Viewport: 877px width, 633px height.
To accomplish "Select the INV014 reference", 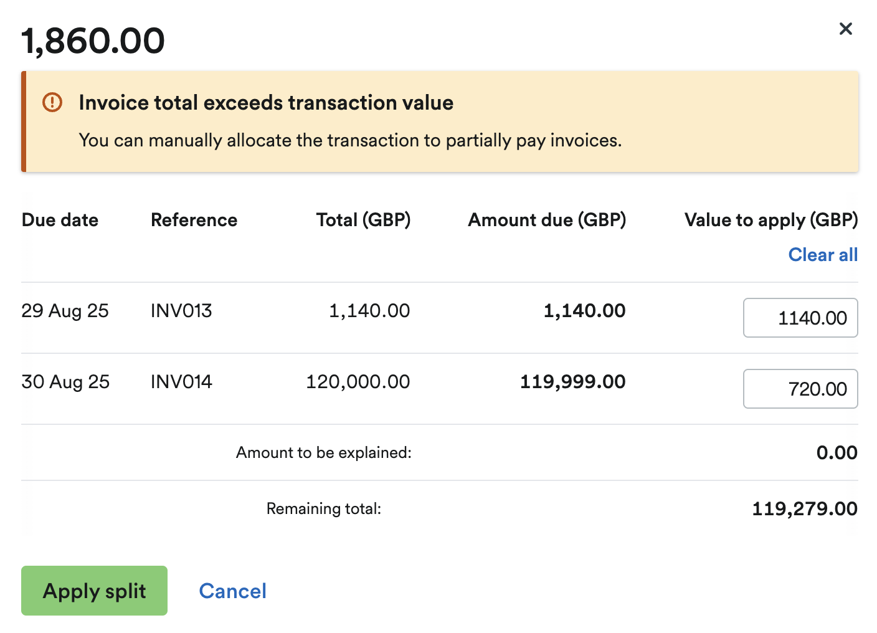I will tap(181, 381).
